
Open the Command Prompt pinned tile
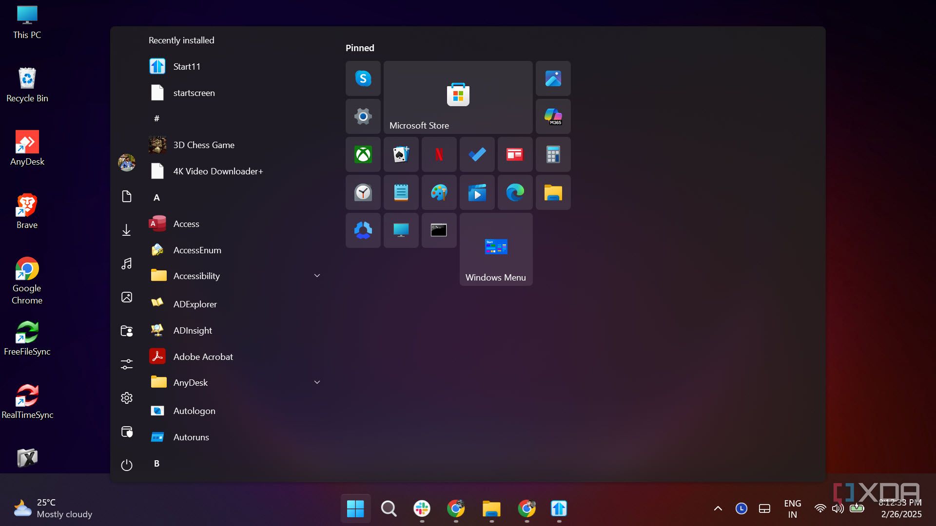(x=439, y=230)
